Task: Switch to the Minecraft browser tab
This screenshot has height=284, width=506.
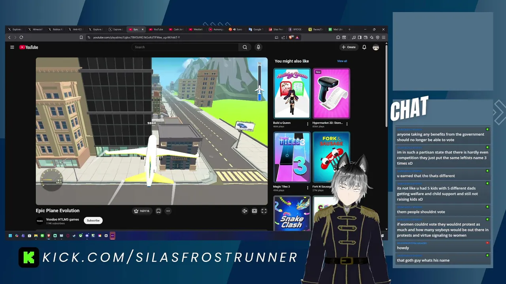Action: point(36,29)
